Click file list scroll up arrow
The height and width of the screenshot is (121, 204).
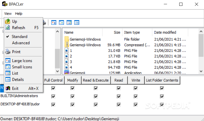point(201,31)
